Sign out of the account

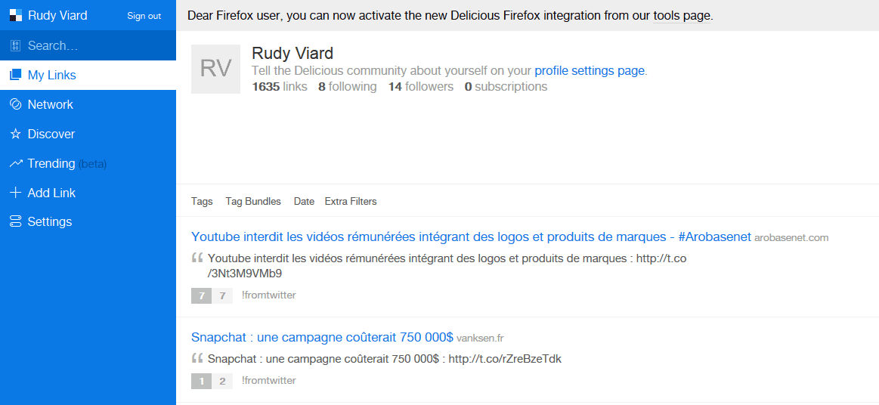click(x=144, y=16)
